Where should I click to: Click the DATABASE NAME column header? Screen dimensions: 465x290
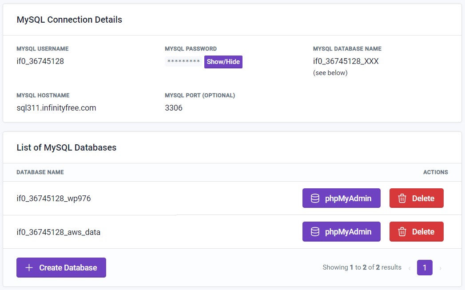pos(40,172)
